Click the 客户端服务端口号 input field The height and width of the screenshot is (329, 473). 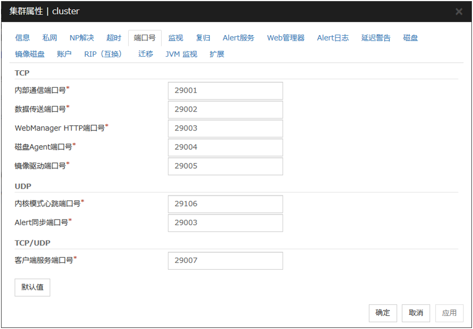[225, 260]
